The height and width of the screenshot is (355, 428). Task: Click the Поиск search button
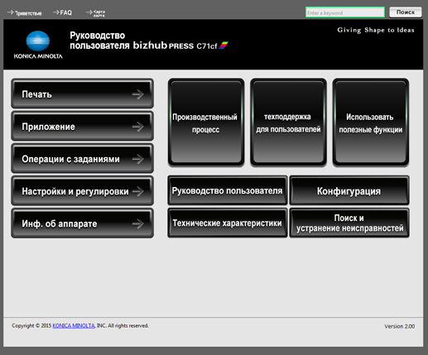406,12
